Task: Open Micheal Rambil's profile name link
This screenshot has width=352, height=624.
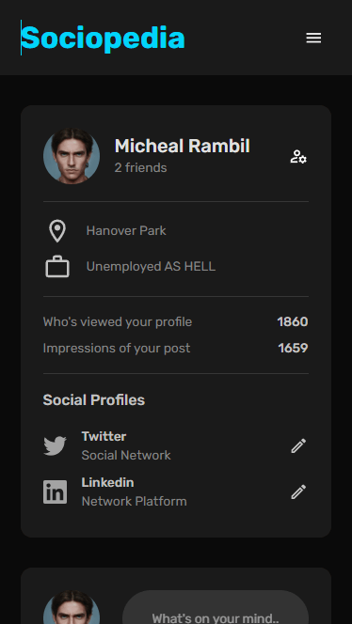Action: (183, 146)
